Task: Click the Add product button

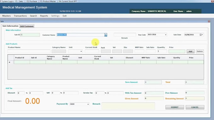Action: tap(190, 51)
